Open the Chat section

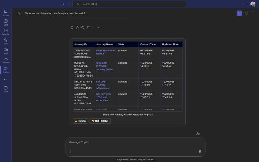tap(6, 22)
